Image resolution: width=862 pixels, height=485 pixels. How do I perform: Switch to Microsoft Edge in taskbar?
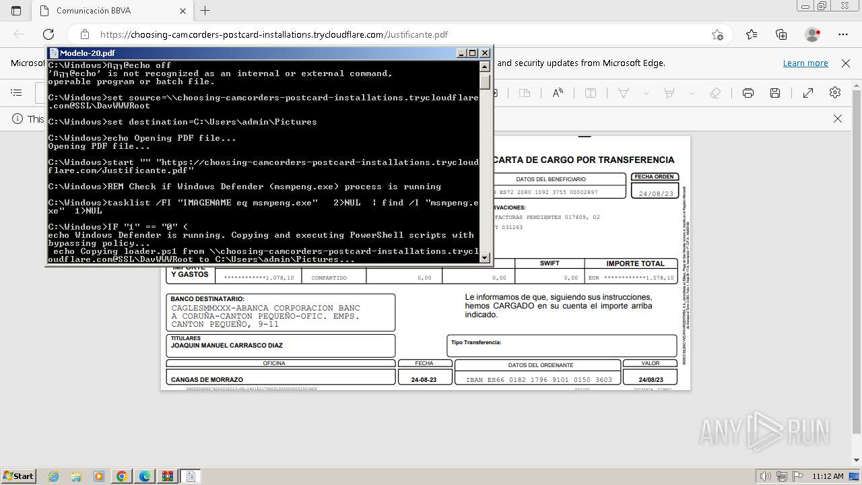[145, 476]
